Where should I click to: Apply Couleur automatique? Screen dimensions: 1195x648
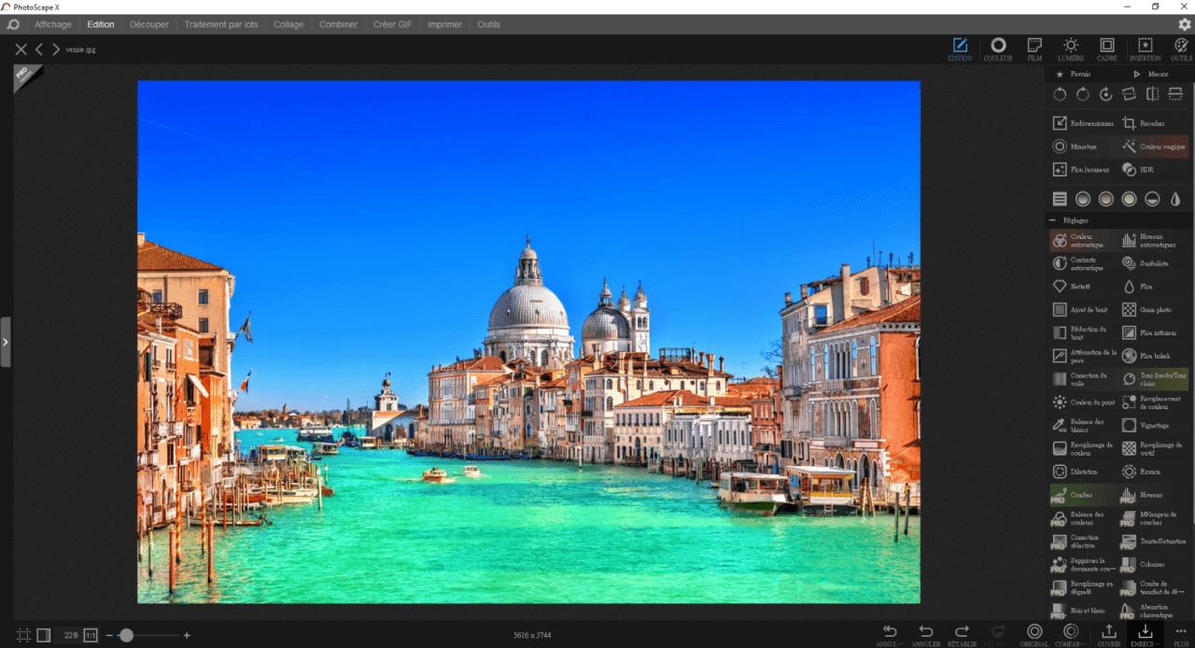tap(1083, 241)
